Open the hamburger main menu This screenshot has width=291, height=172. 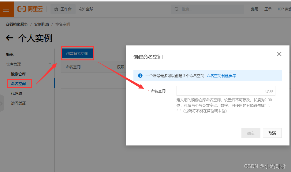(6, 9)
